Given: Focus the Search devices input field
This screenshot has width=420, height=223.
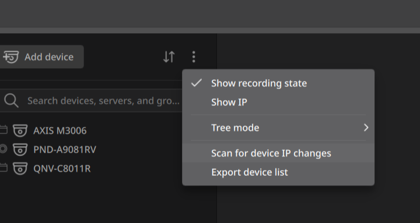Looking at the screenshot, I should (91, 101).
